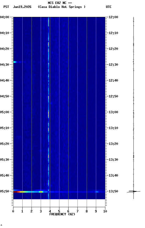Click the '12:30' UTC time label

(x=113, y=65)
